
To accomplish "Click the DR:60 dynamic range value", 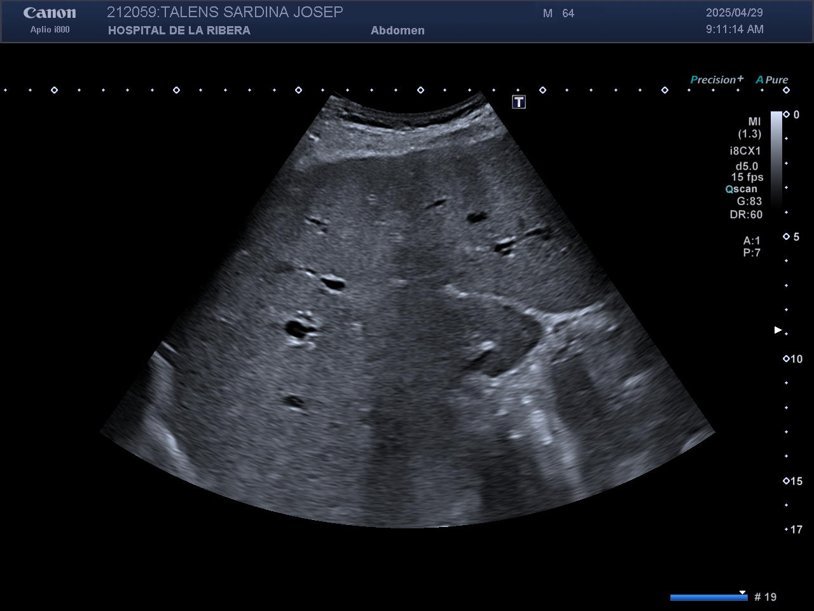I will coord(746,214).
